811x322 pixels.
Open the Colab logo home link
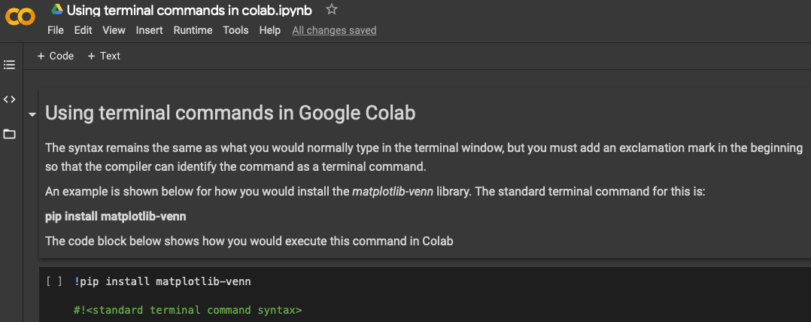(20, 17)
